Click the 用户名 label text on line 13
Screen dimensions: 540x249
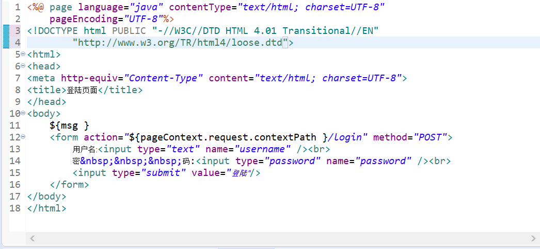tap(85, 150)
